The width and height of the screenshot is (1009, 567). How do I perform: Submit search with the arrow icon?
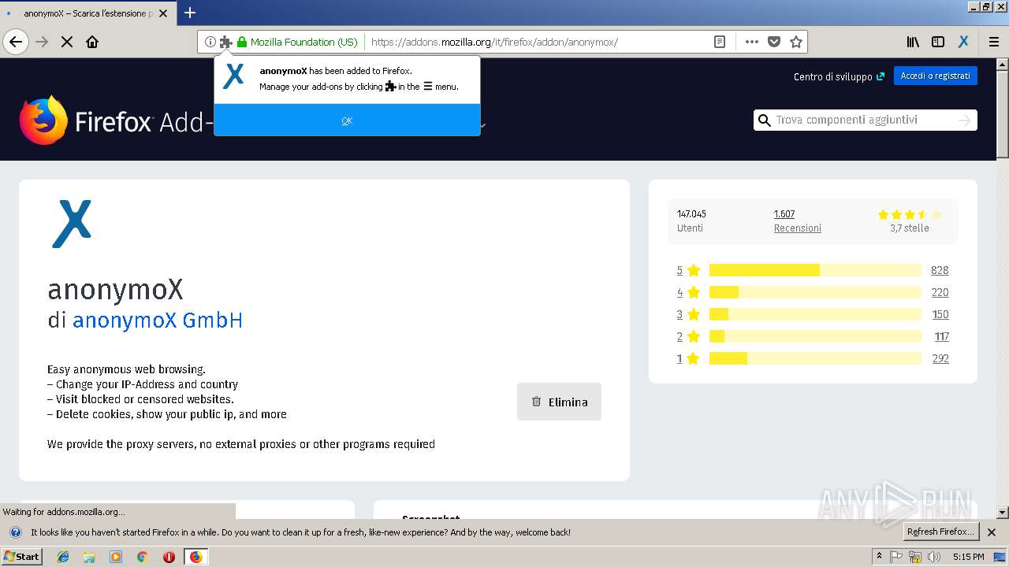[965, 120]
